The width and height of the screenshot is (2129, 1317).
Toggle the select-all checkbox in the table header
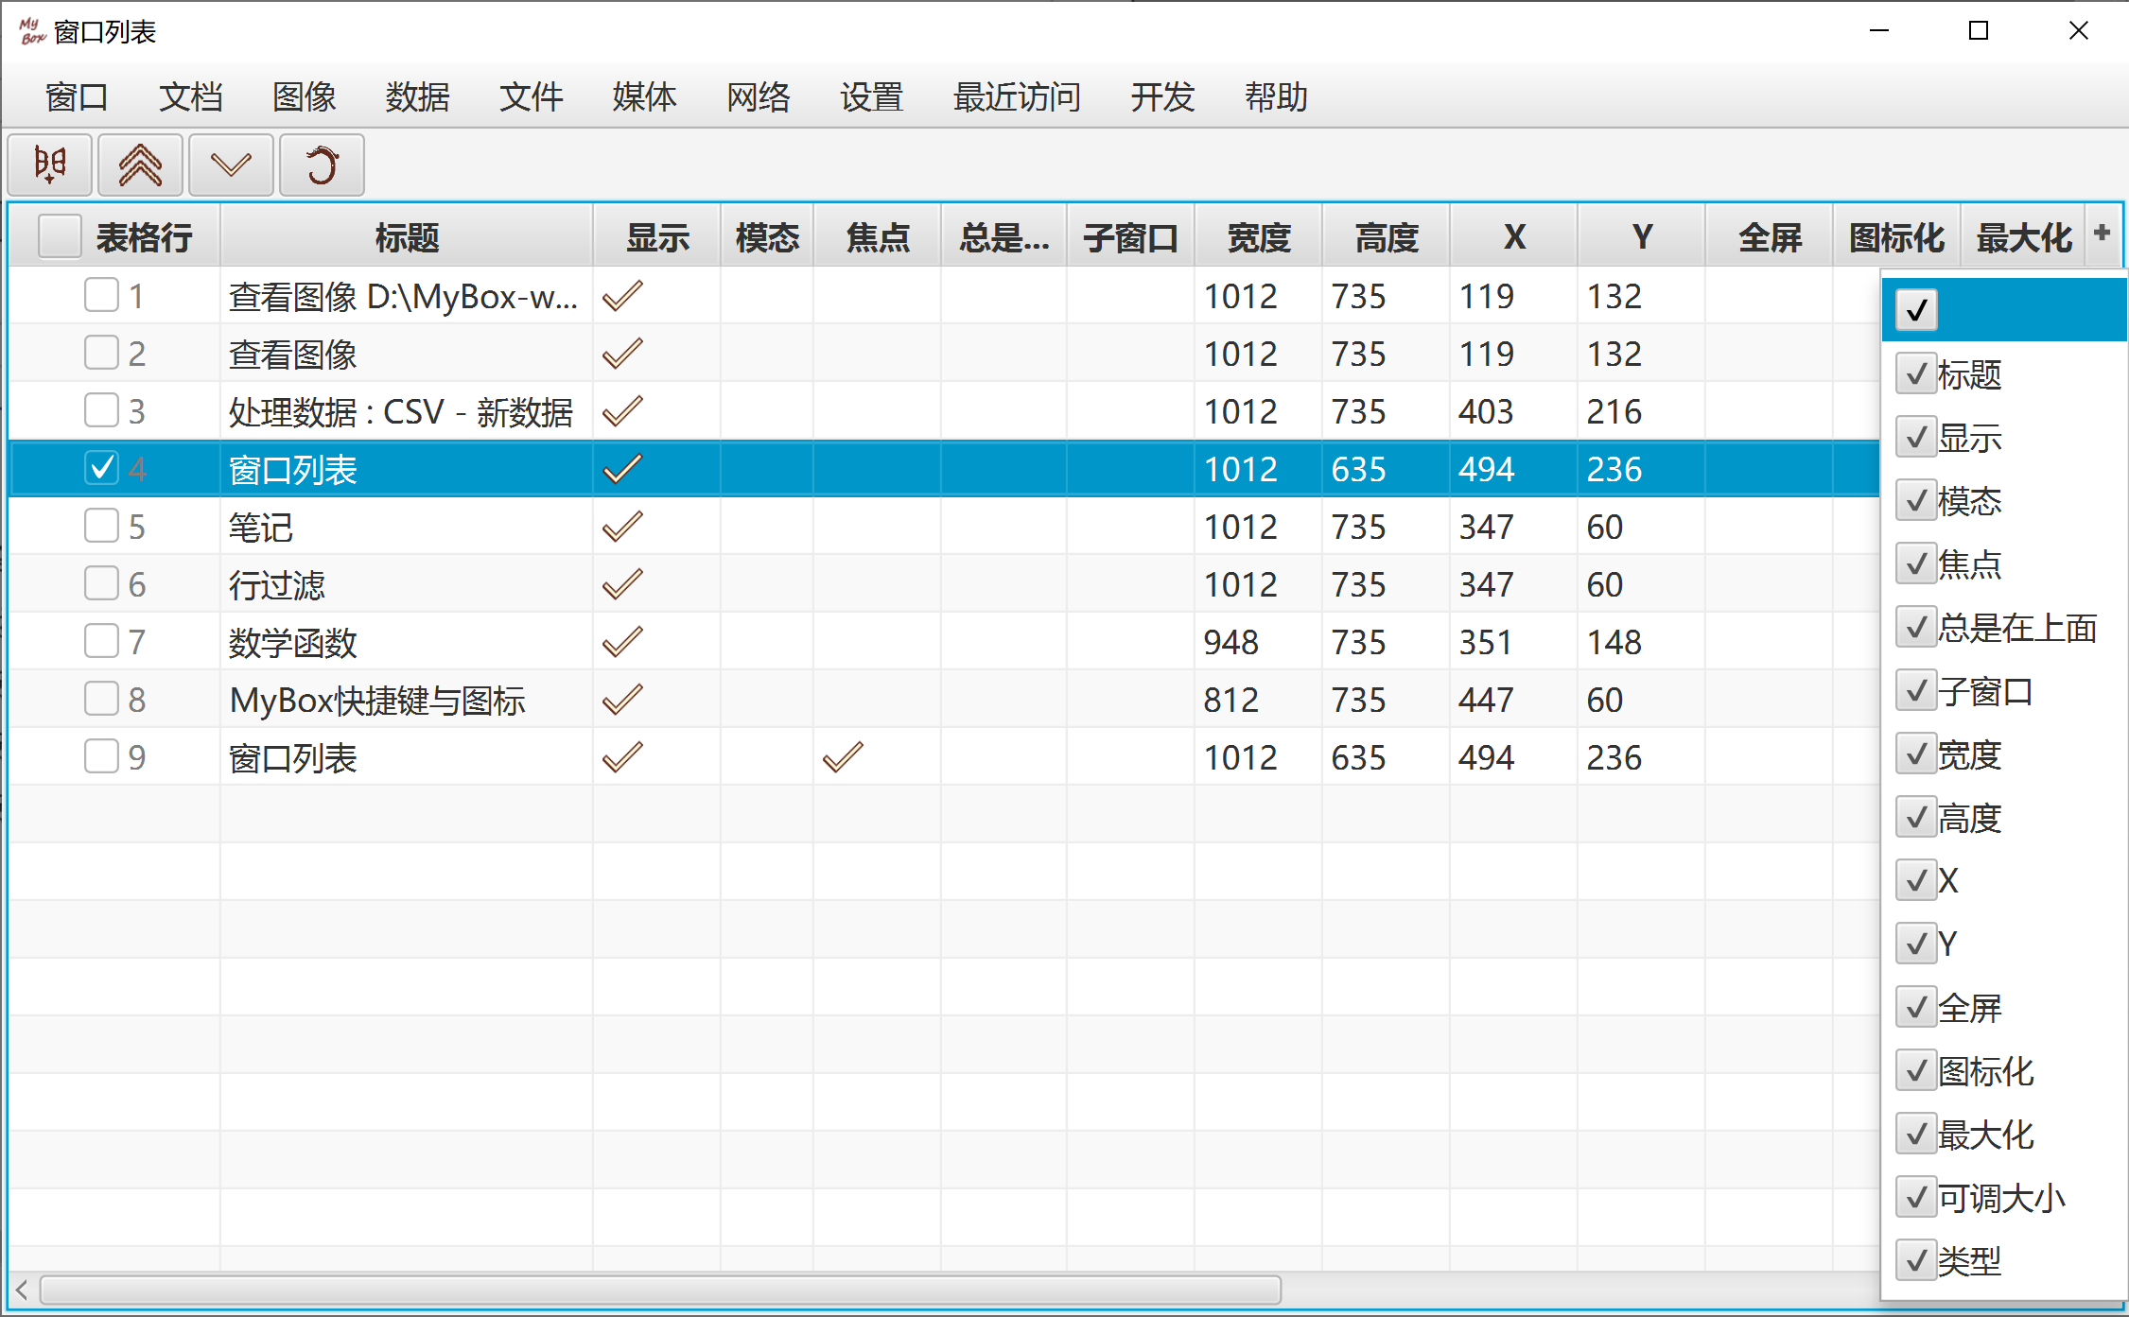point(60,236)
